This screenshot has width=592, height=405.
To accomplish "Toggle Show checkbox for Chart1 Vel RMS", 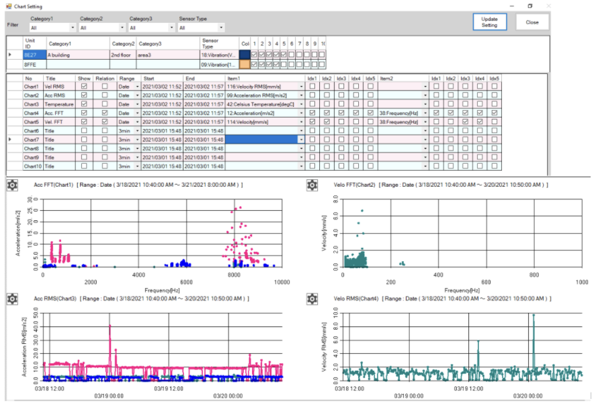I will click(x=84, y=87).
